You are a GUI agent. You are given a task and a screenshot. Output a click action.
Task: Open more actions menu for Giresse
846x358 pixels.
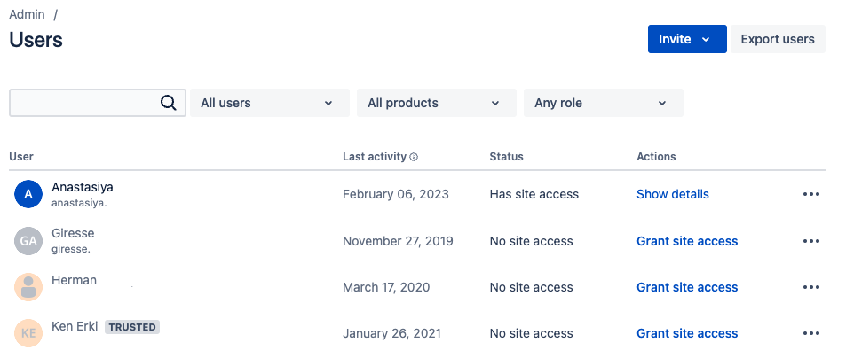pos(810,241)
